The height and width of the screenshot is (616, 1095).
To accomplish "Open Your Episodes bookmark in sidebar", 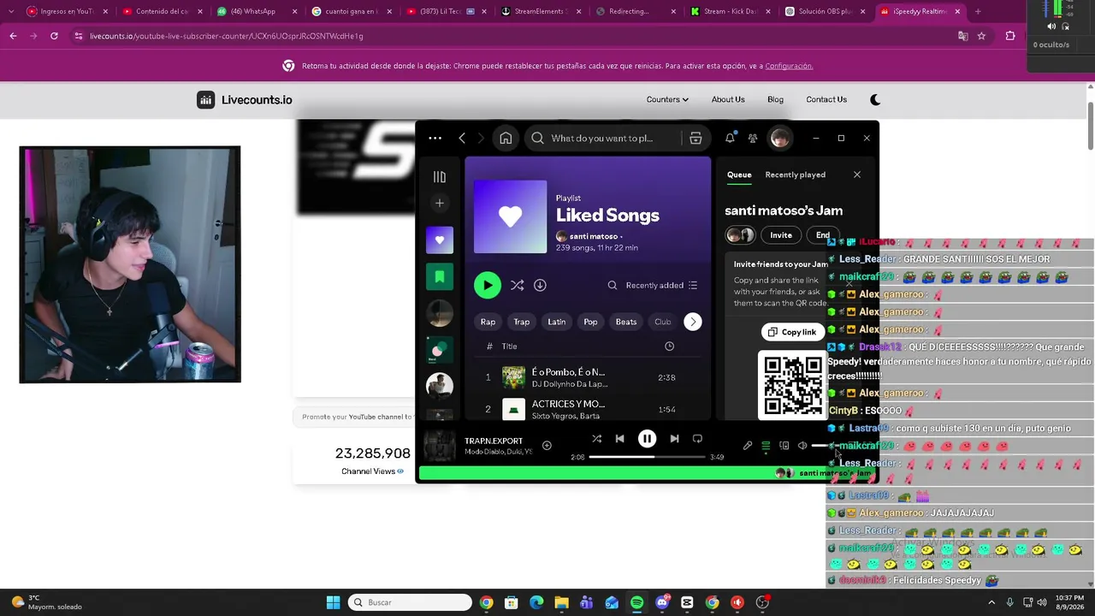I will pos(440,276).
